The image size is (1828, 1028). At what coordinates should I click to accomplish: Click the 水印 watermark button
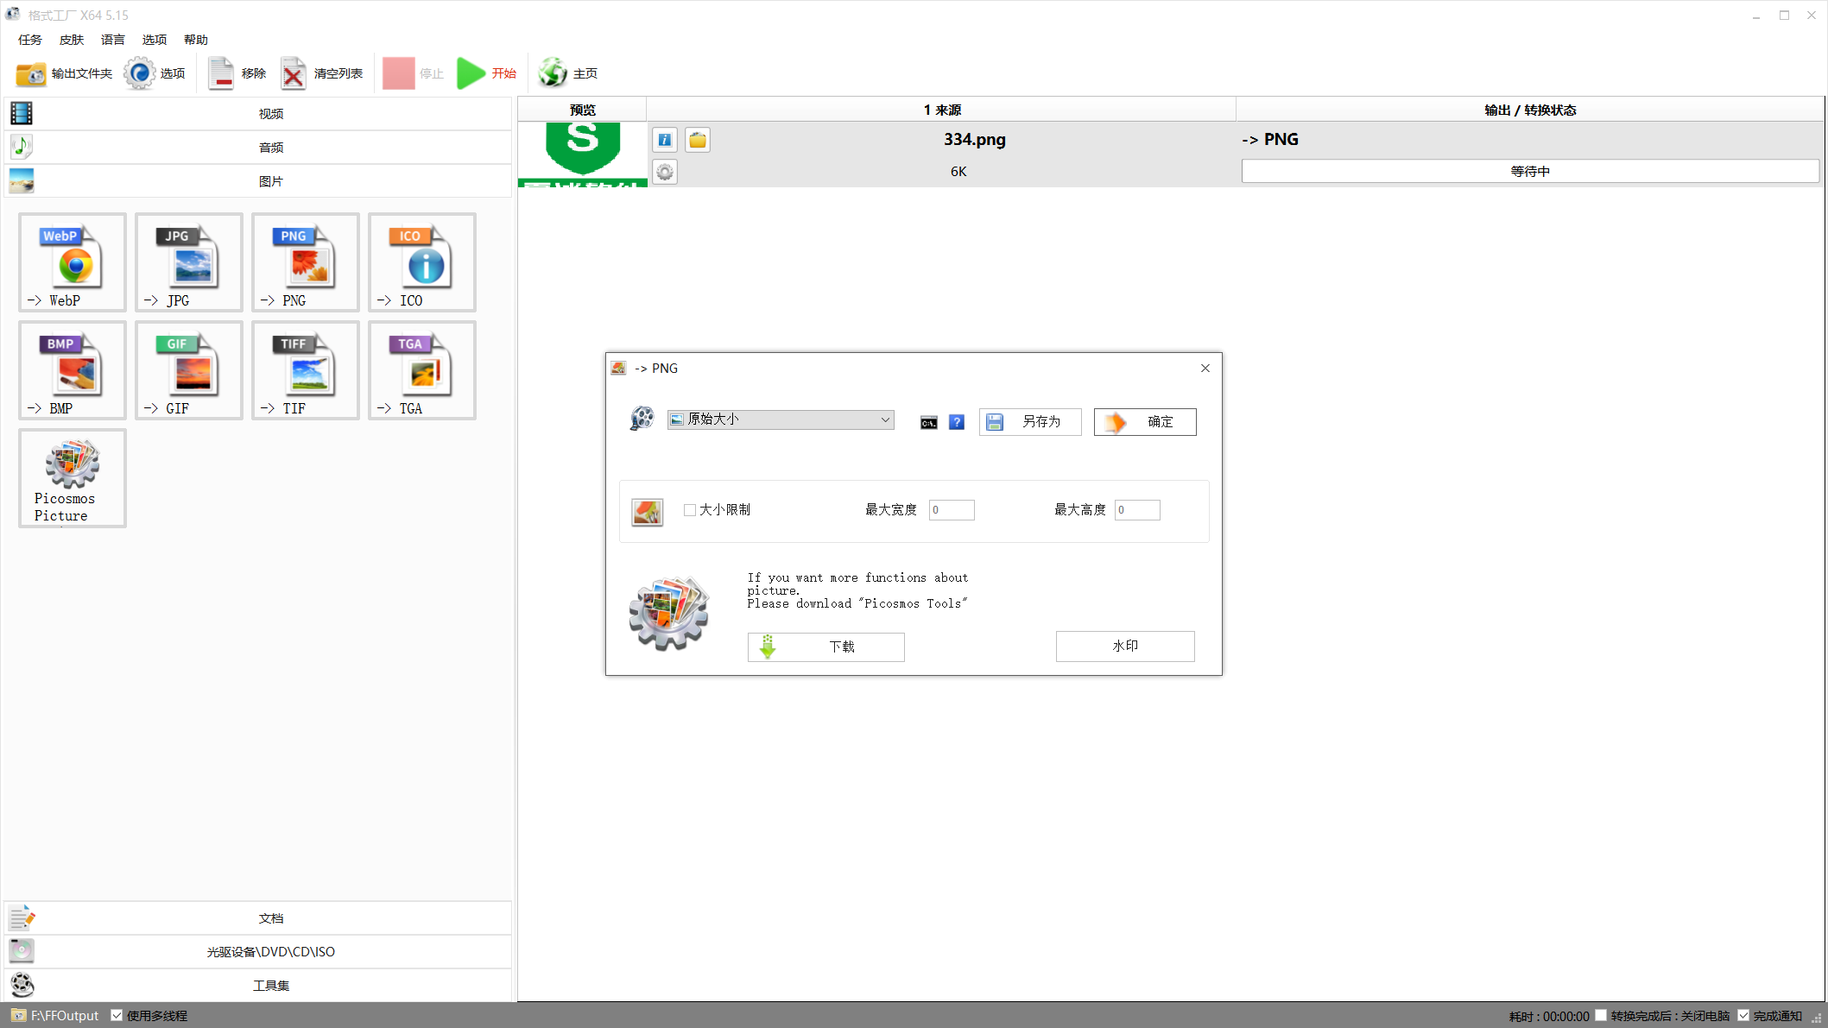tap(1125, 646)
